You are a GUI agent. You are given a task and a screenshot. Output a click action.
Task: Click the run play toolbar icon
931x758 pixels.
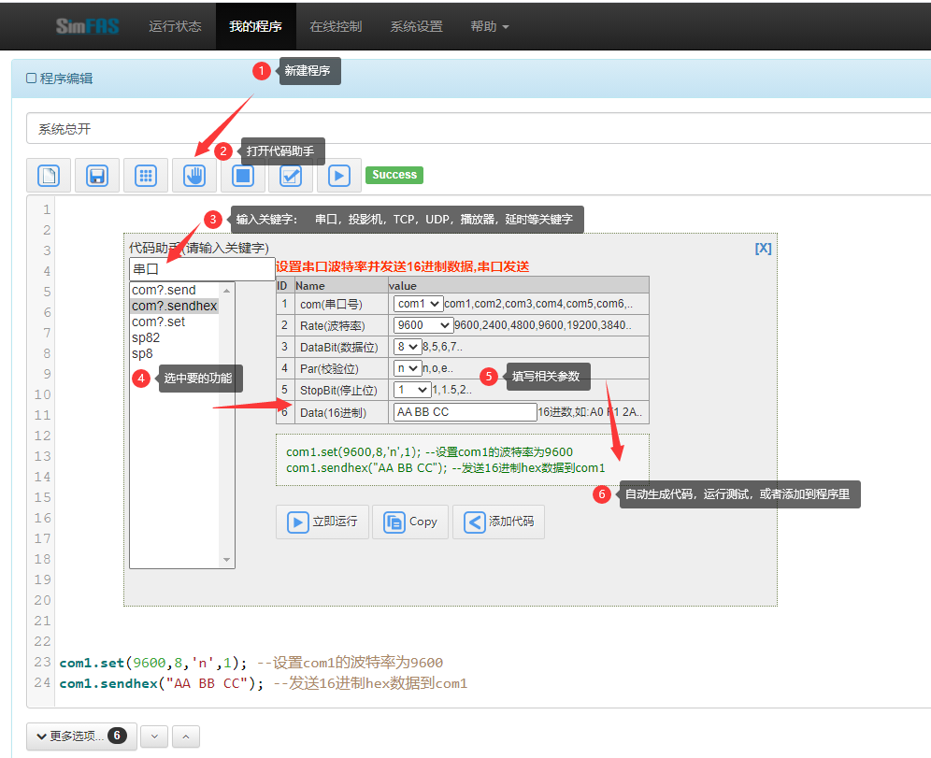pos(339,176)
